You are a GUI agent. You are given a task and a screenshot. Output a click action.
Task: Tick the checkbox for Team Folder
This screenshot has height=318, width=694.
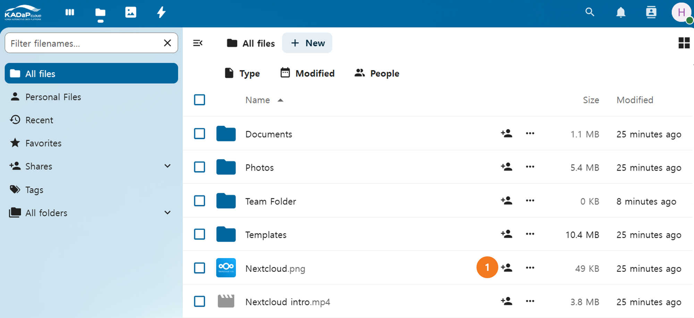[x=200, y=201]
